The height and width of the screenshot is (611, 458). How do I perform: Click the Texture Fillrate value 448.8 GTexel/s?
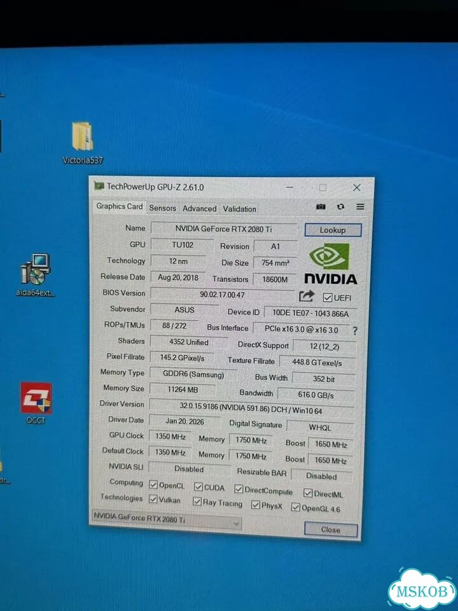point(317,362)
